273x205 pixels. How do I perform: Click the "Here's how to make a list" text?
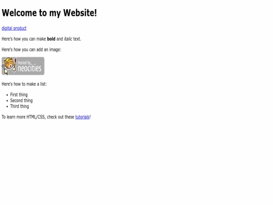click(24, 84)
